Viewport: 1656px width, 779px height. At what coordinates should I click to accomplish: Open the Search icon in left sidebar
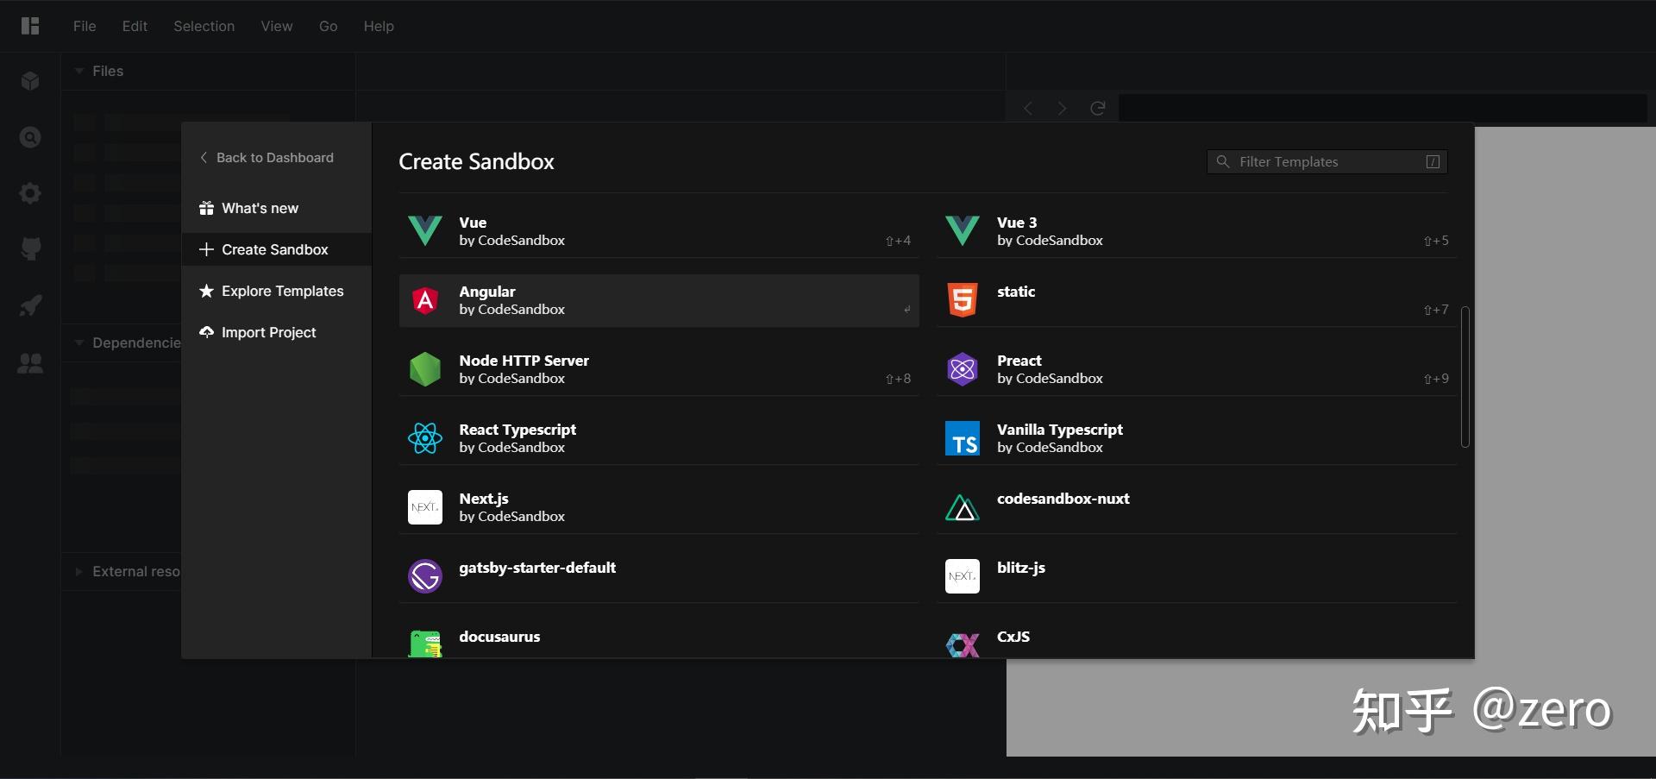pos(30,137)
